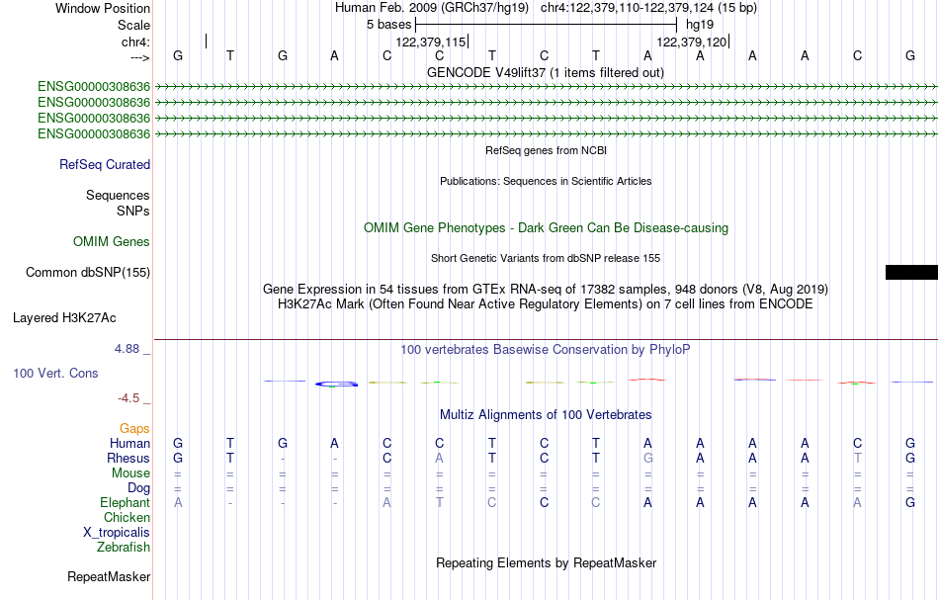939x600 pixels.
Task: Open the OMIM Genes track label
Action: point(112,242)
